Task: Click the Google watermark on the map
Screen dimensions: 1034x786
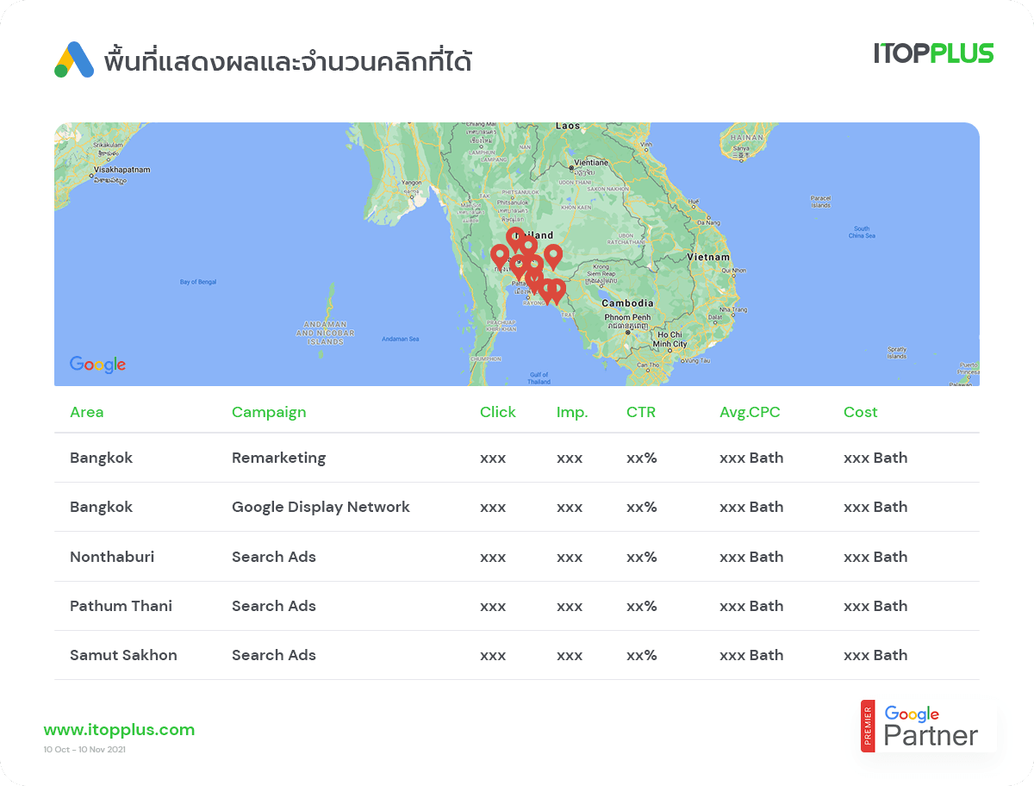Action: point(97,364)
